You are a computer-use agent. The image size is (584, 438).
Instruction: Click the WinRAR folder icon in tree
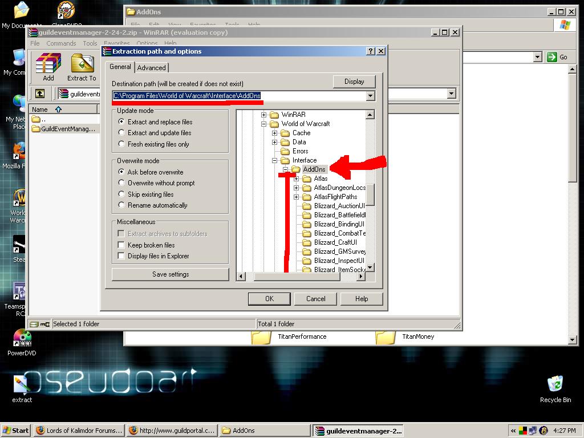tap(274, 114)
